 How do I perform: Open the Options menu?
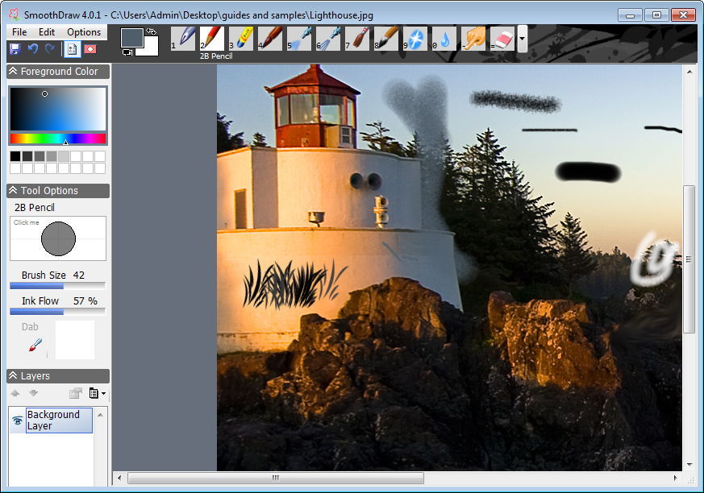pyautogui.click(x=84, y=32)
